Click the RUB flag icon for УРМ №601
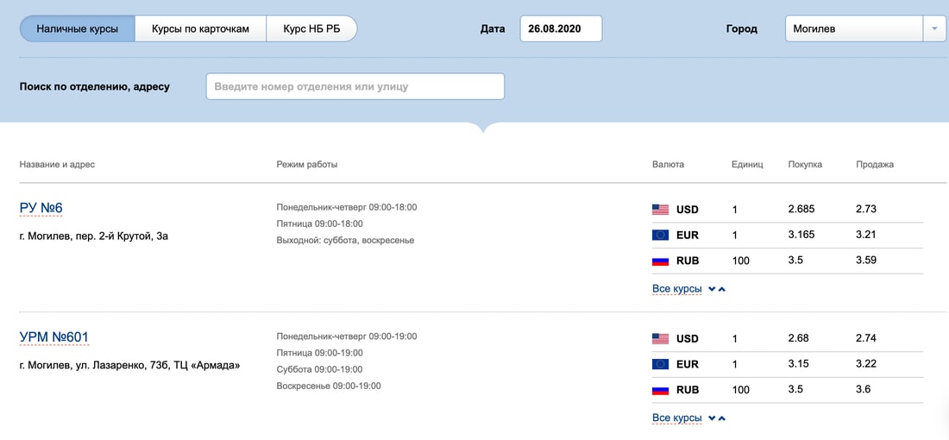This screenshot has width=949, height=440. [660, 390]
